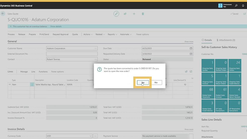Open Ongoing Sales Blanket Orders tile

point(221,65)
